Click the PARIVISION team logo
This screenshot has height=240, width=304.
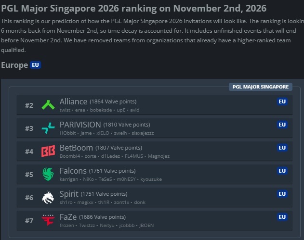click(48, 128)
